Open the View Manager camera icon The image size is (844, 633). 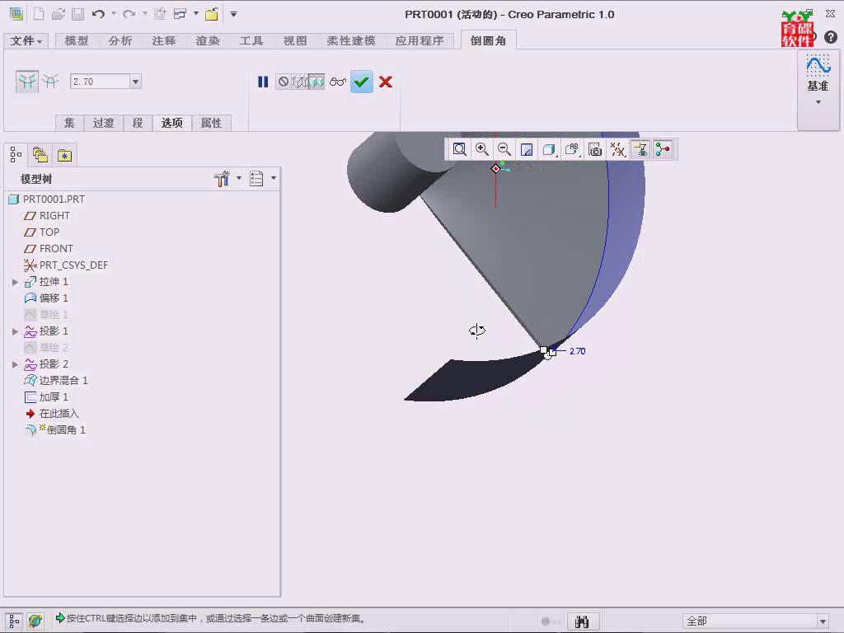click(595, 149)
